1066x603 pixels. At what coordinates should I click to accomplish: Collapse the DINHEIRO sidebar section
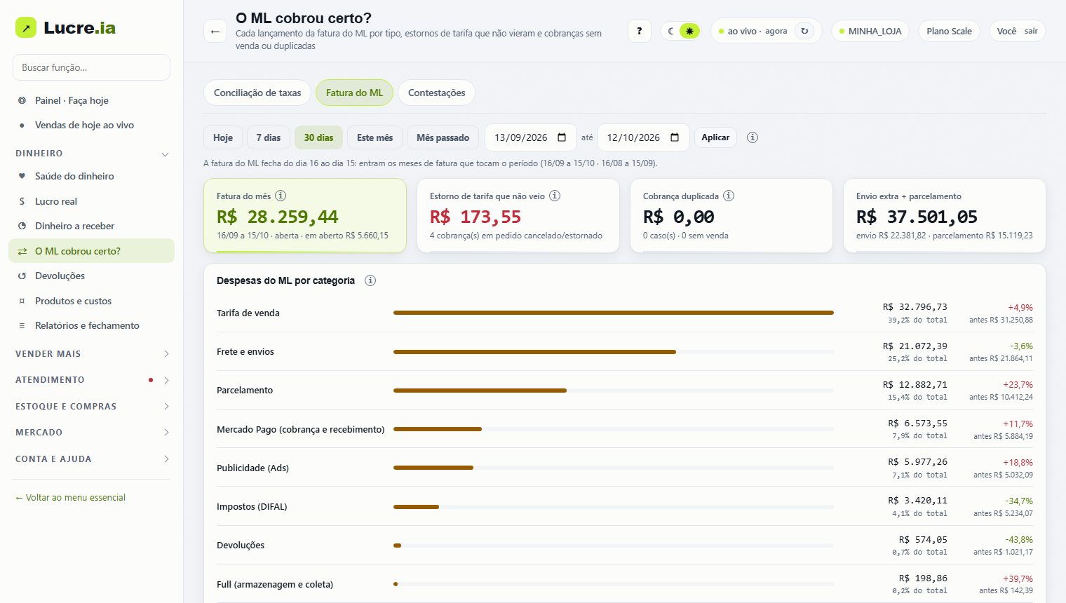[x=91, y=154]
